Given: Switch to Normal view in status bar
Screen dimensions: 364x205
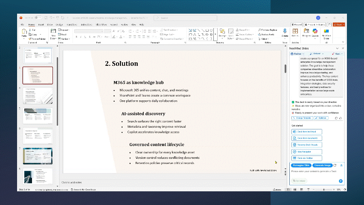Looking at the screenshot, I should (x=288, y=190).
